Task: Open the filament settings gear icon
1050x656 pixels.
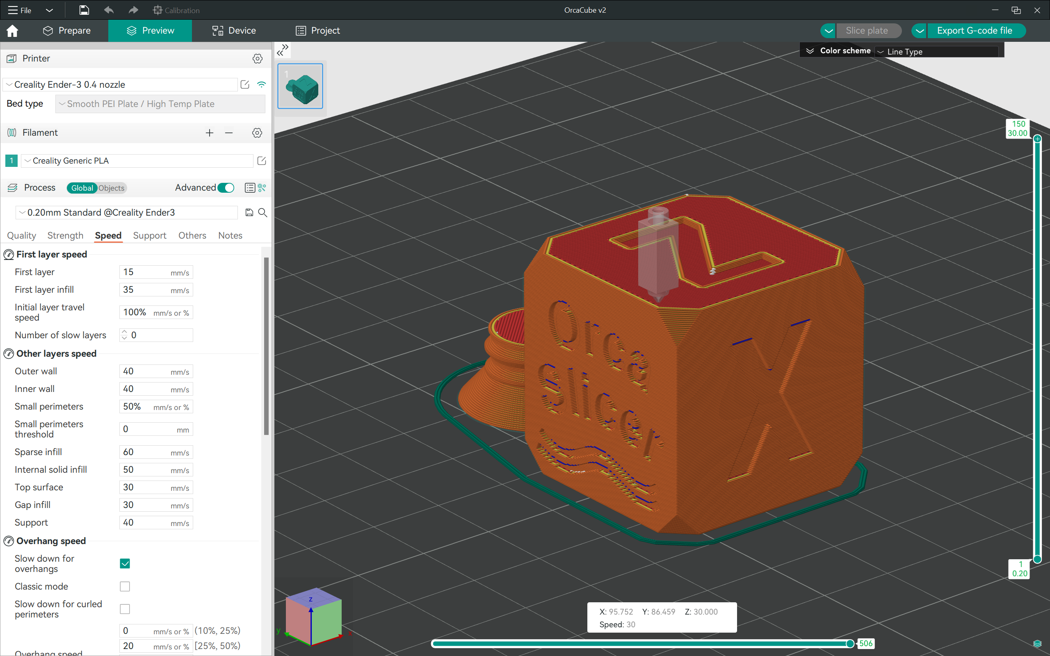Action: click(x=256, y=133)
